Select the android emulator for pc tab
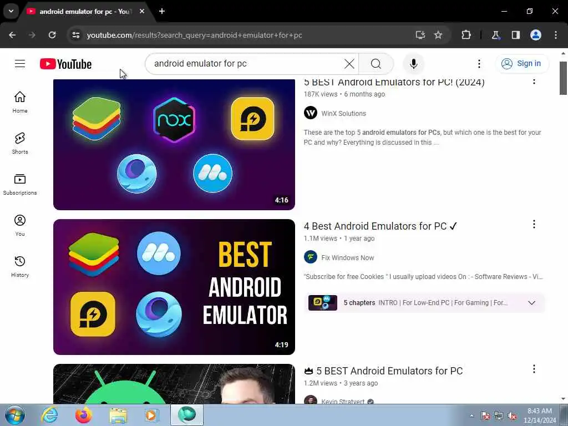 point(85,12)
